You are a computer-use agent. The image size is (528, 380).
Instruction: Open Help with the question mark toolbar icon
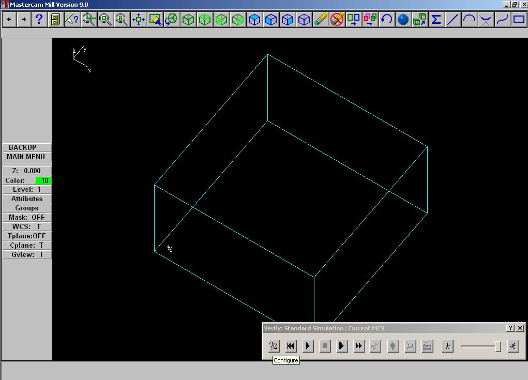click(x=39, y=20)
